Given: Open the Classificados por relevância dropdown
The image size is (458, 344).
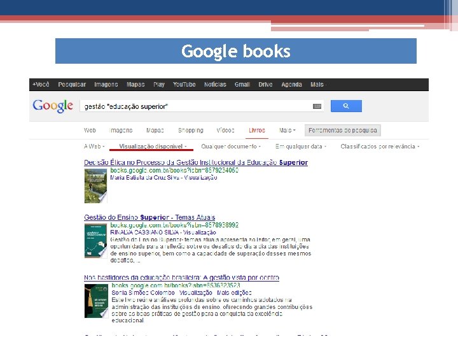Looking at the screenshot, I should coord(380,147).
